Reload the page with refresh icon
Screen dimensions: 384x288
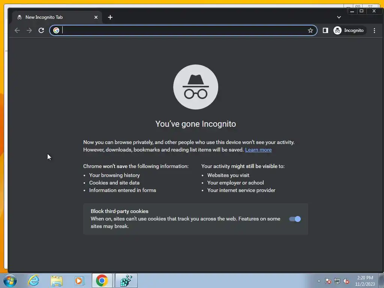click(41, 30)
